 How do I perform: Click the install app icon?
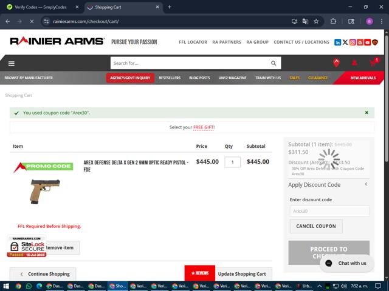click(x=294, y=22)
